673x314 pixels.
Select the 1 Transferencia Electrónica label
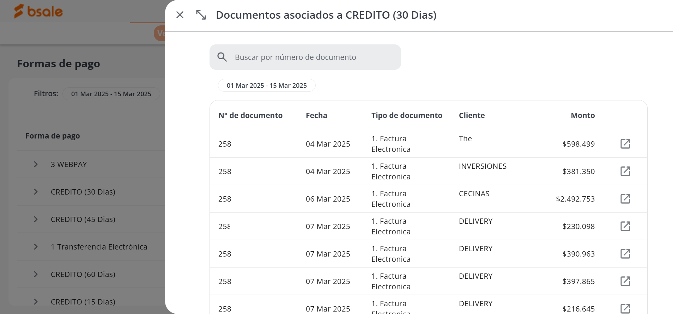click(x=99, y=247)
